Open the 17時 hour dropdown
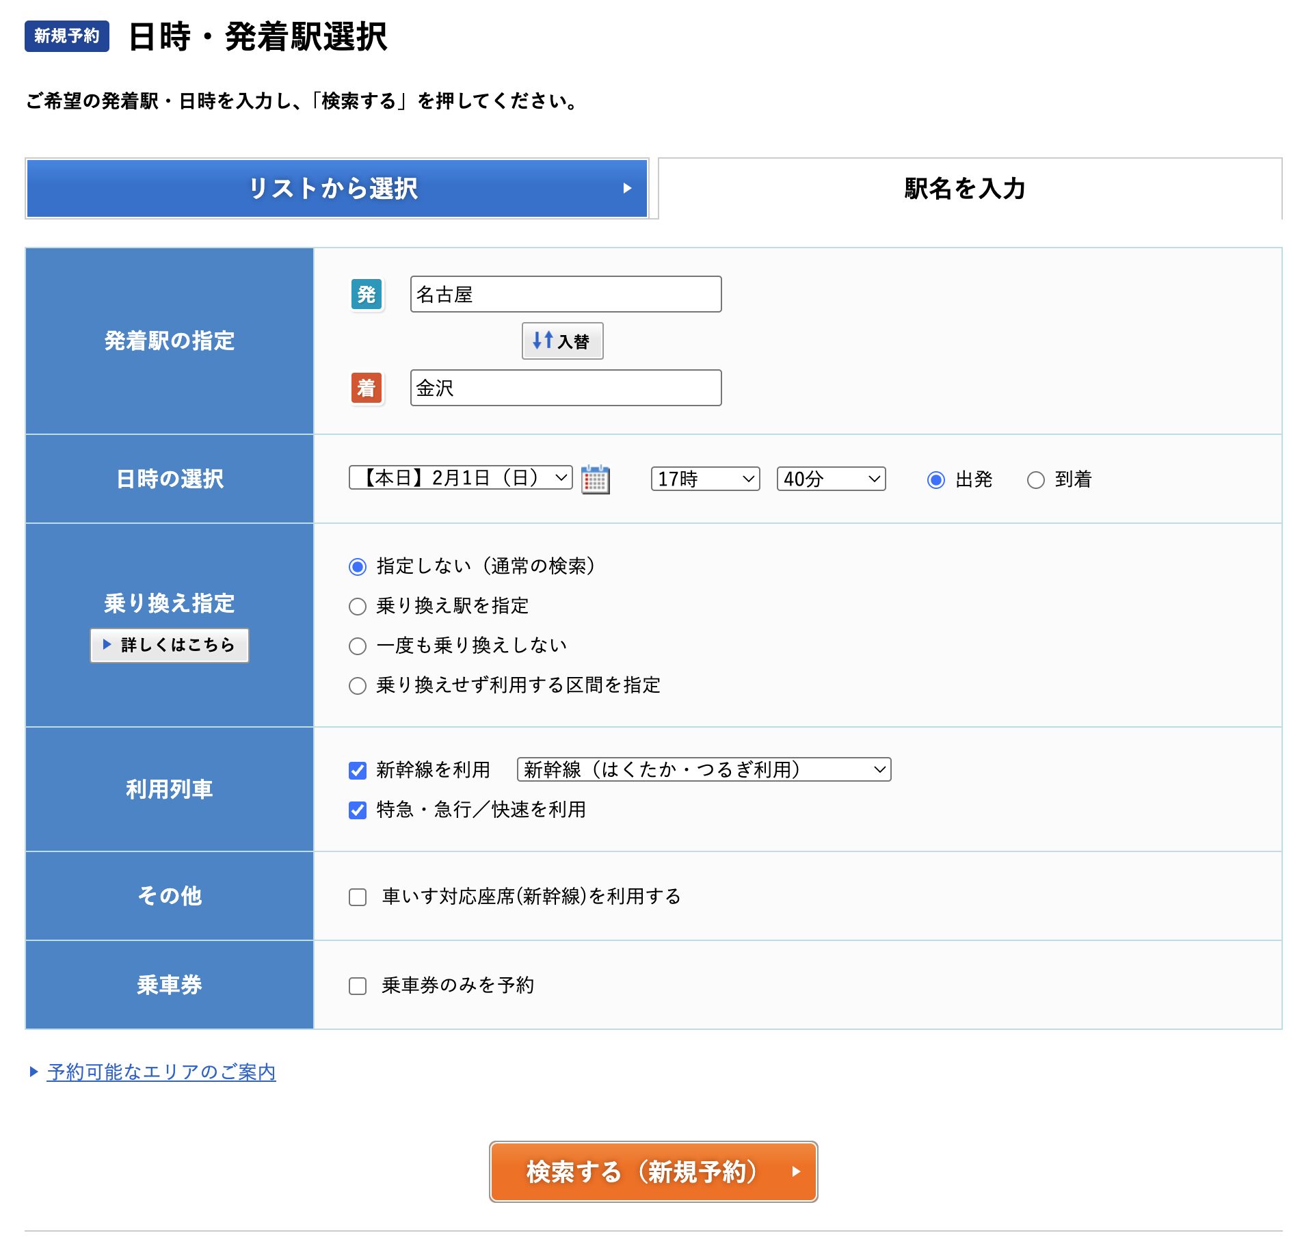Screen dimensions: 1302x1246 [x=704, y=479]
